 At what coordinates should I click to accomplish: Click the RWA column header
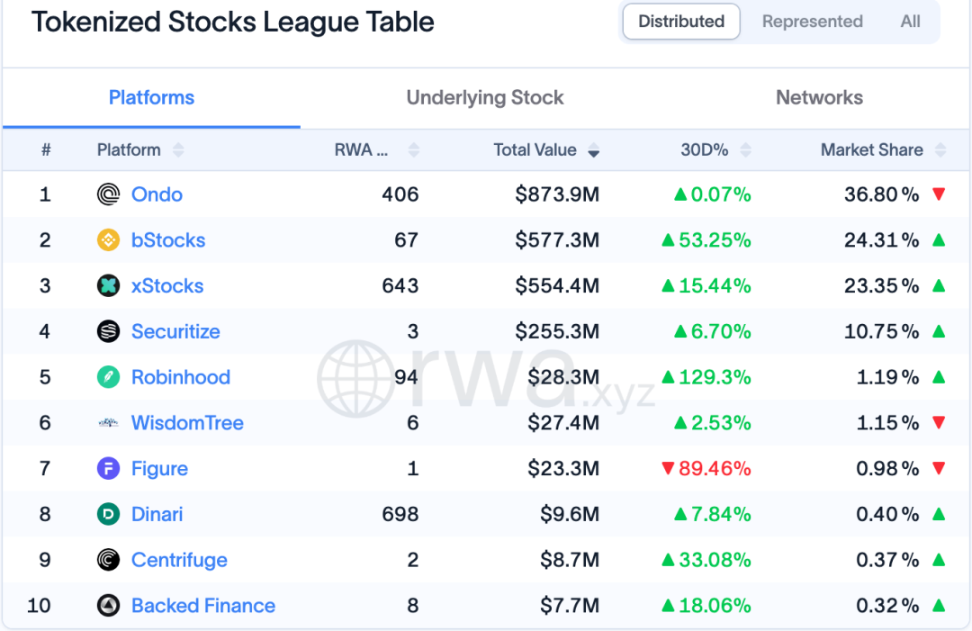click(x=362, y=150)
